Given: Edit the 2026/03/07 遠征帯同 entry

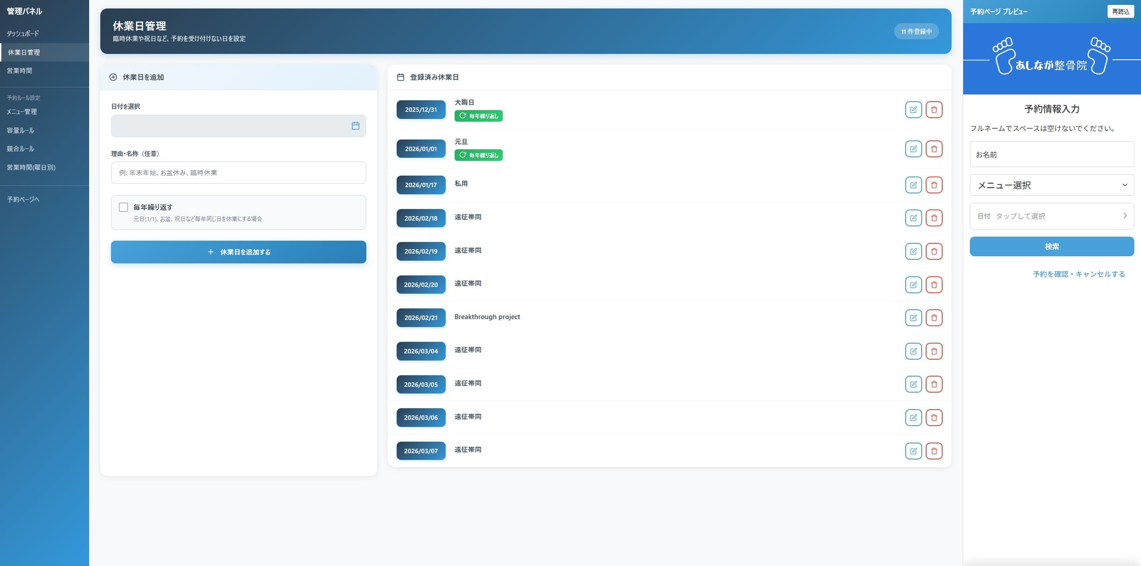Looking at the screenshot, I should click(913, 451).
